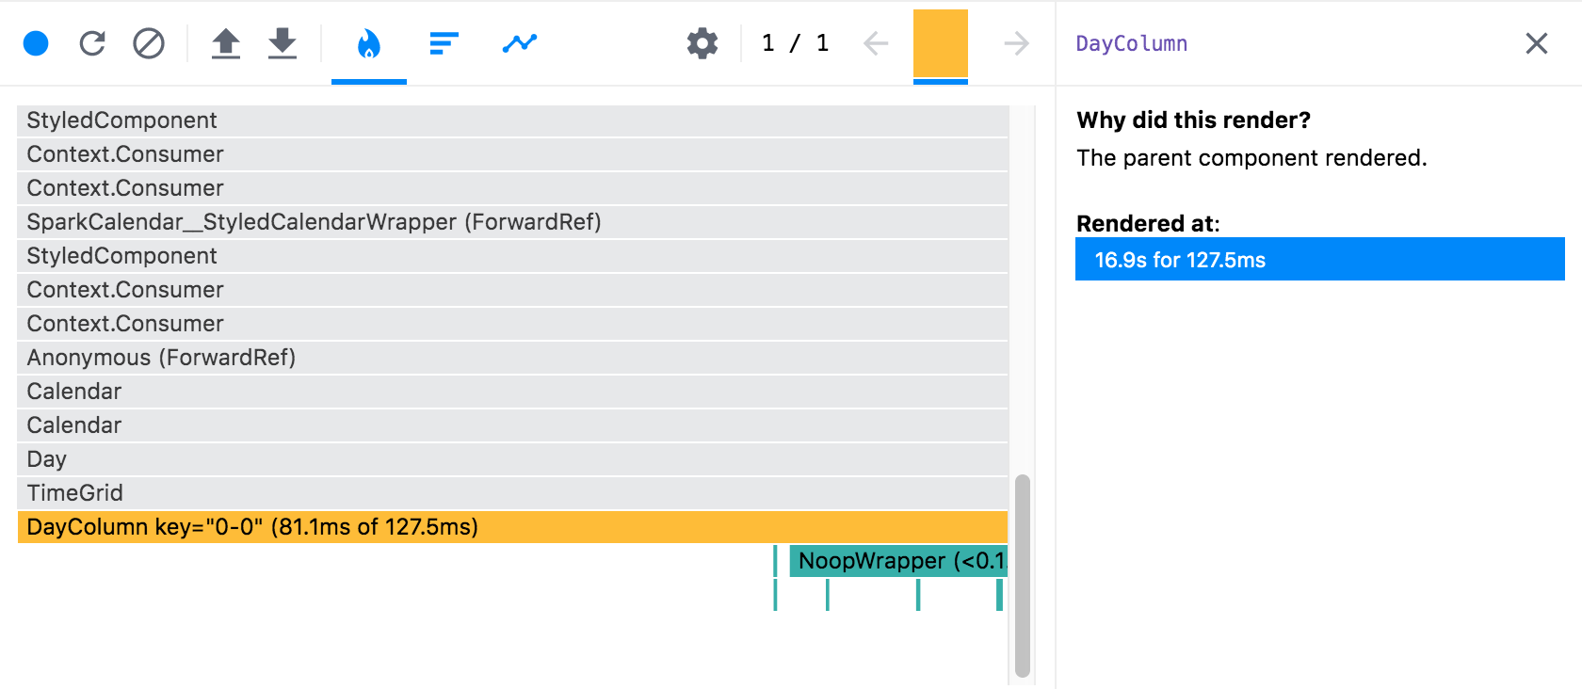1582x689 pixels.
Task: Save profile using the download icon
Action: tap(282, 42)
